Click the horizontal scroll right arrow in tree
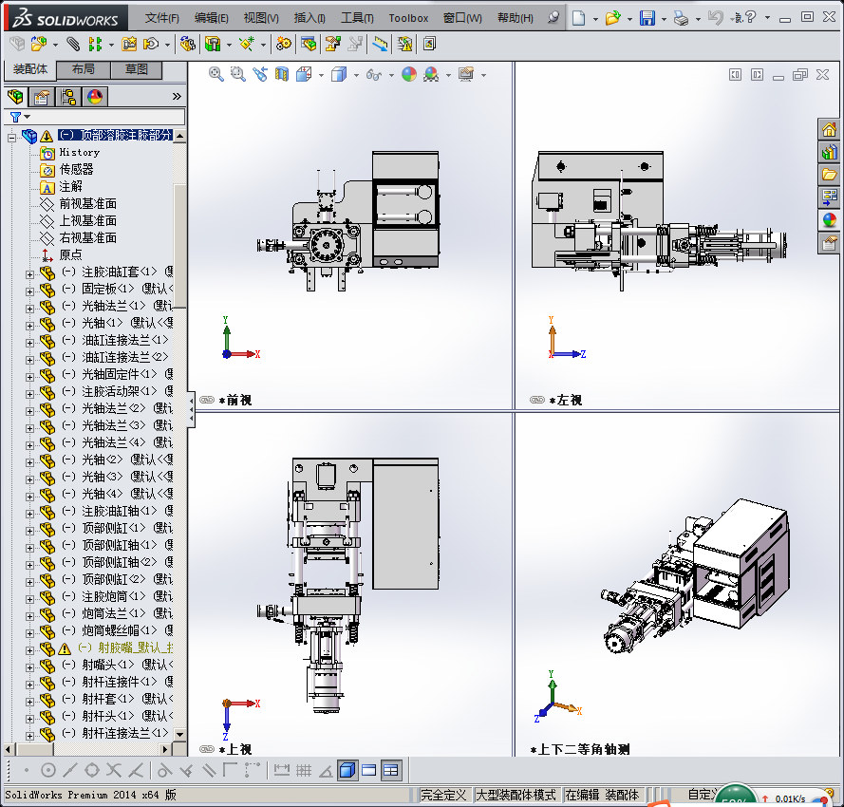The image size is (844, 807). click(165, 749)
